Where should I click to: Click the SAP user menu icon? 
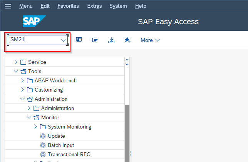tap(79, 40)
